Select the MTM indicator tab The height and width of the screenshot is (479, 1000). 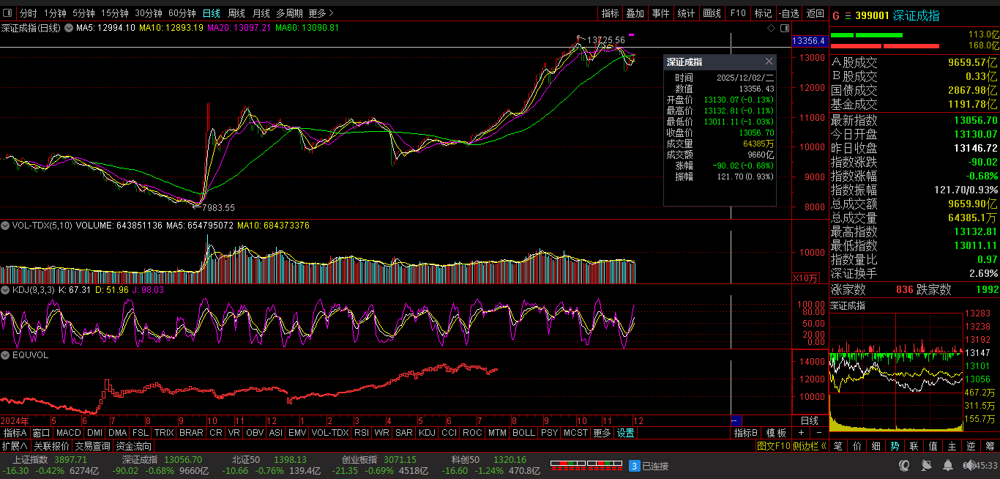[x=497, y=433]
